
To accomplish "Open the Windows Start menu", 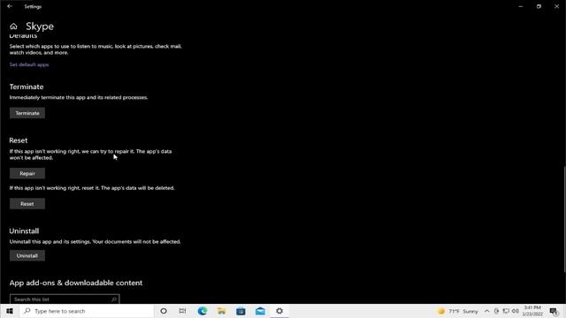I will [x=10, y=311].
